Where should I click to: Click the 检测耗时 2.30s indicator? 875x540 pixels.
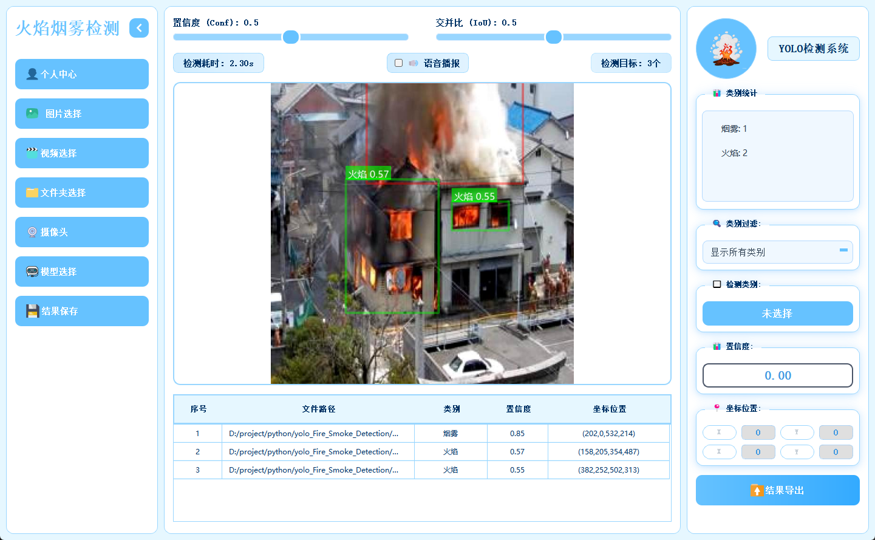[x=219, y=63]
